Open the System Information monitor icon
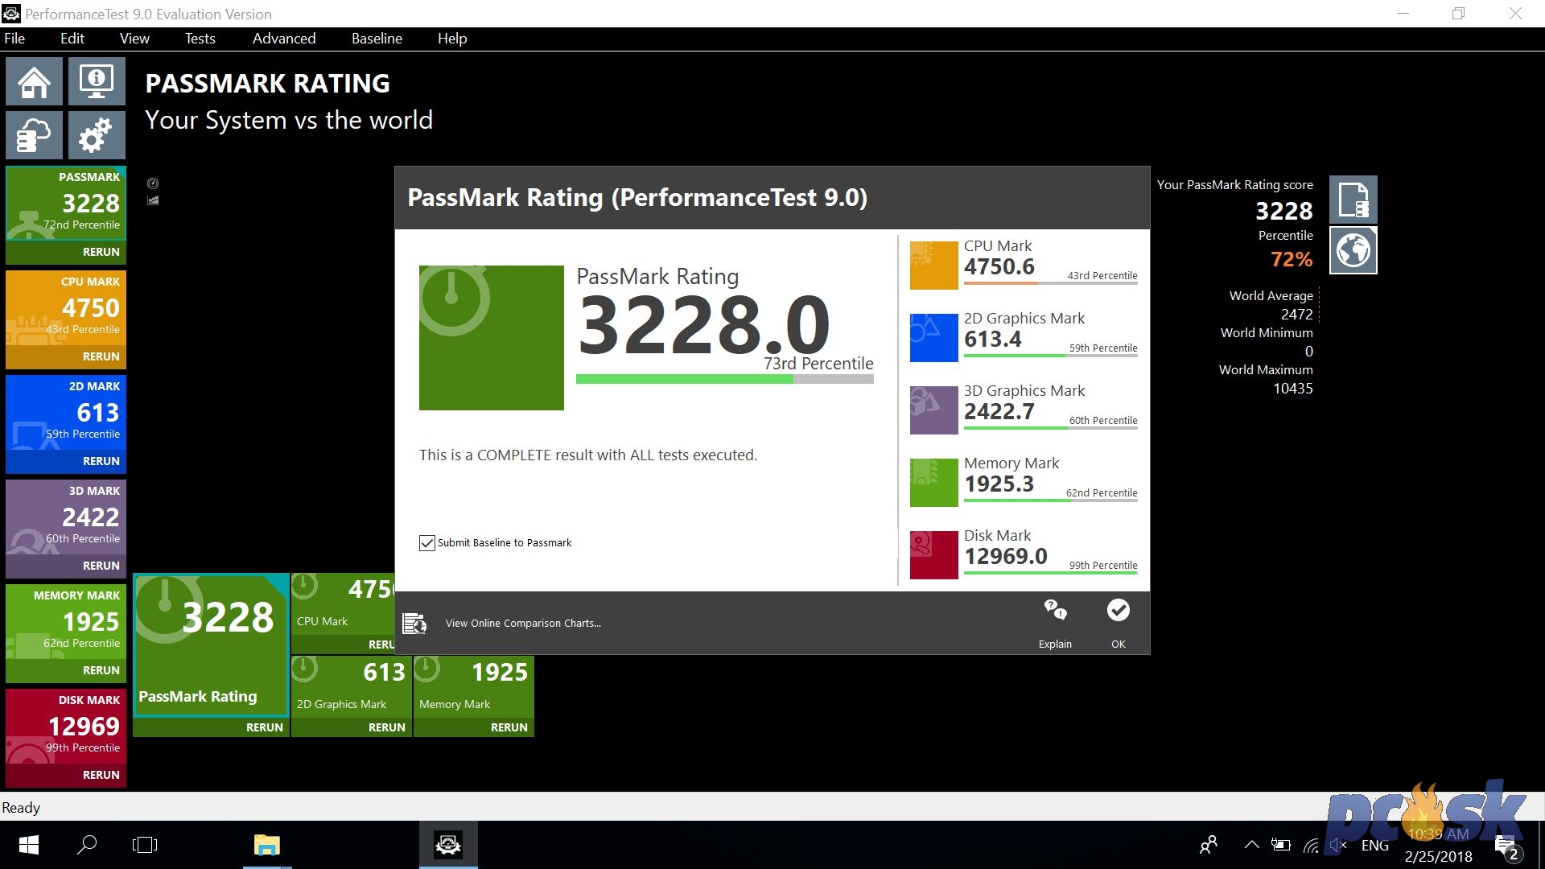This screenshot has height=869, width=1545. pyautogui.click(x=97, y=81)
